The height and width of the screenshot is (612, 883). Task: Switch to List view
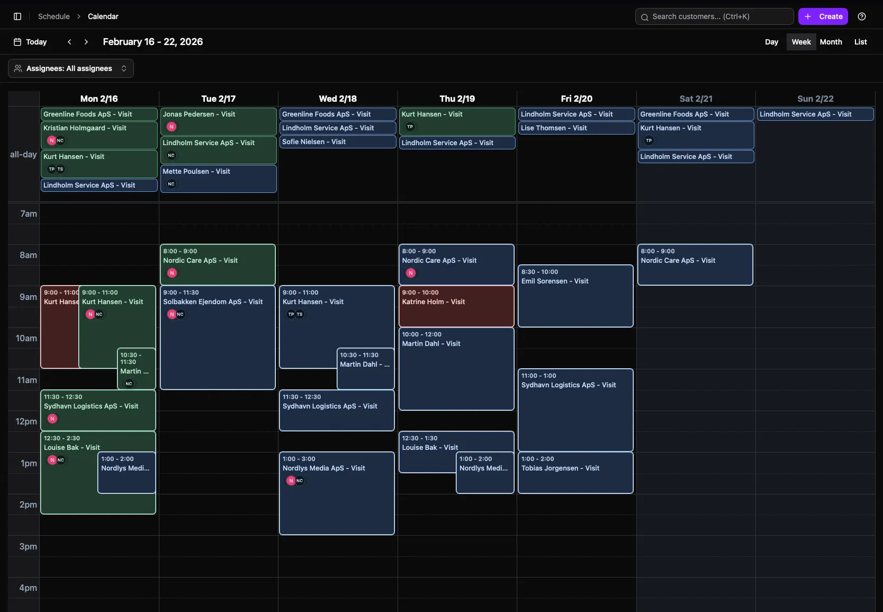[x=860, y=42]
